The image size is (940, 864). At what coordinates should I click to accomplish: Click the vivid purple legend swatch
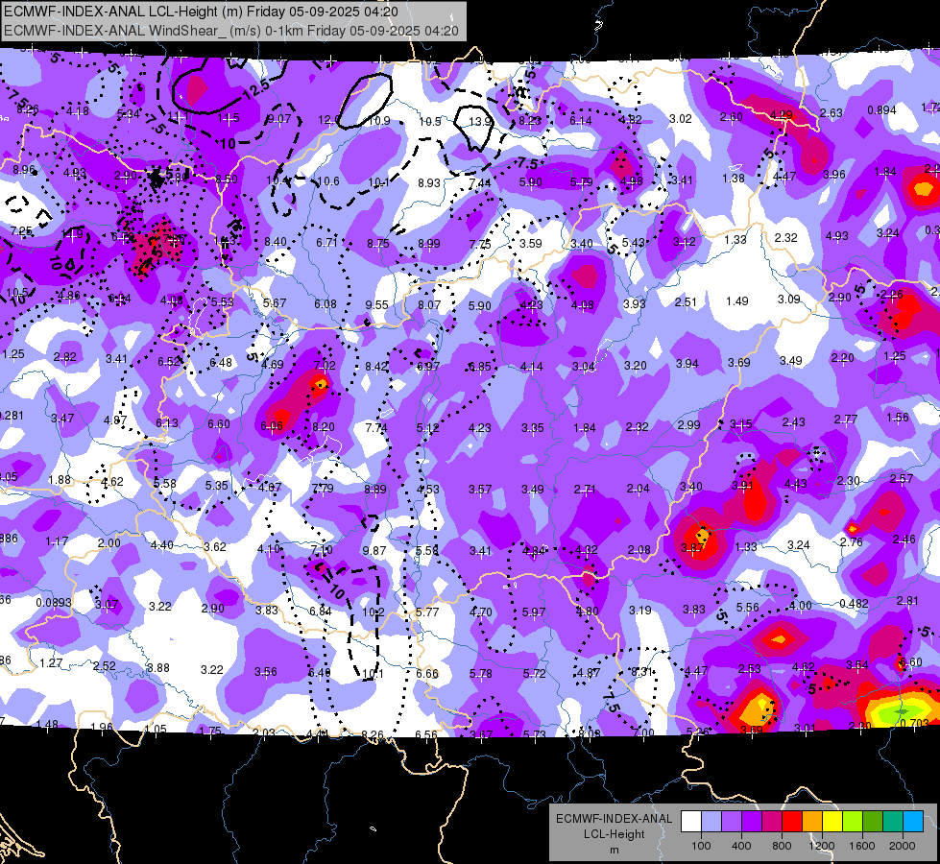coord(752,822)
